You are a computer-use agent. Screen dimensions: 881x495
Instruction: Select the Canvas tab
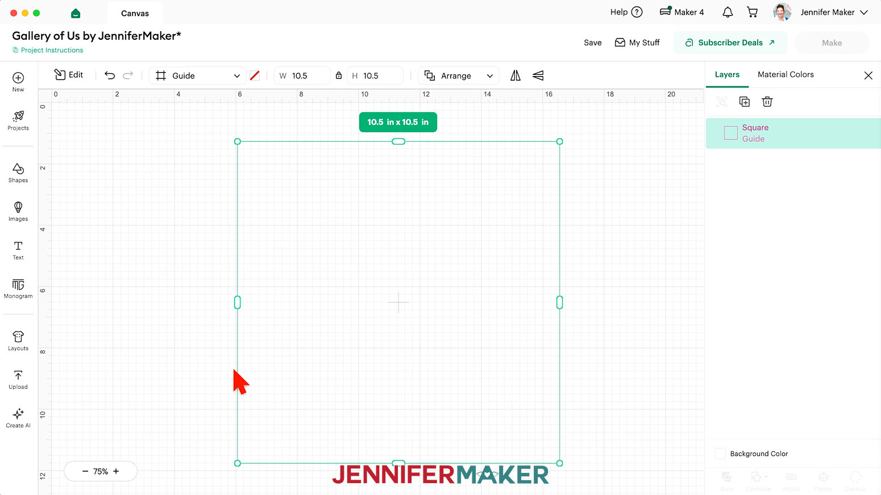(x=135, y=13)
